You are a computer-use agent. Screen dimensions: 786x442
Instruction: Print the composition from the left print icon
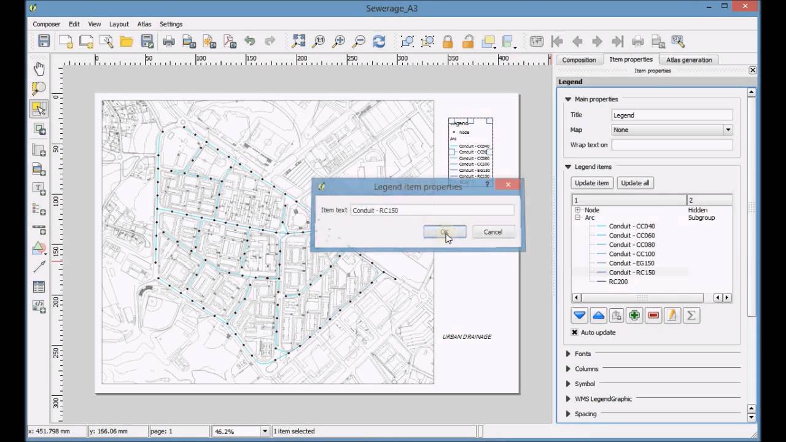click(169, 41)
